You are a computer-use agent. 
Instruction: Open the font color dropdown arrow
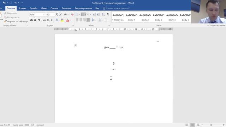(x=70, y=20)
